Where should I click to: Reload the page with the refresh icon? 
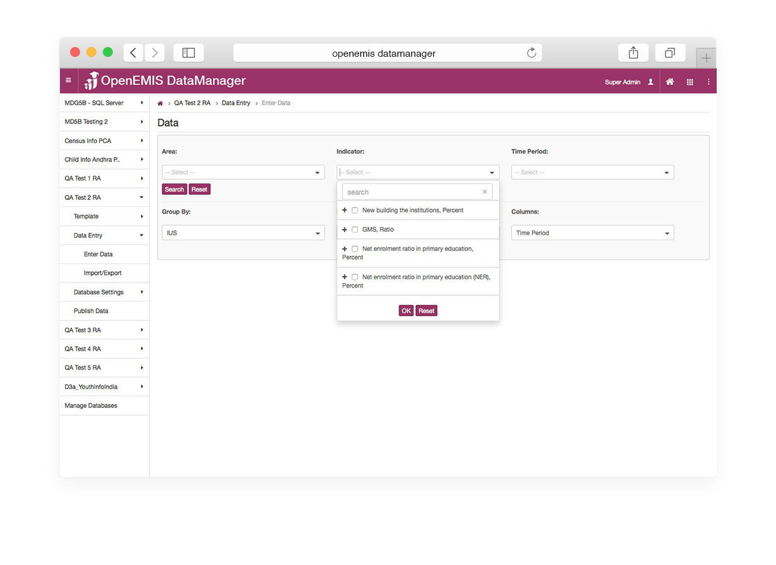pyautogui.click(x=532, y=53)
